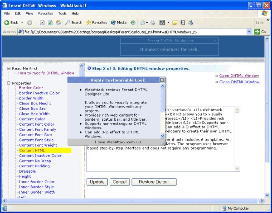Select Content Font Color property

36,124
